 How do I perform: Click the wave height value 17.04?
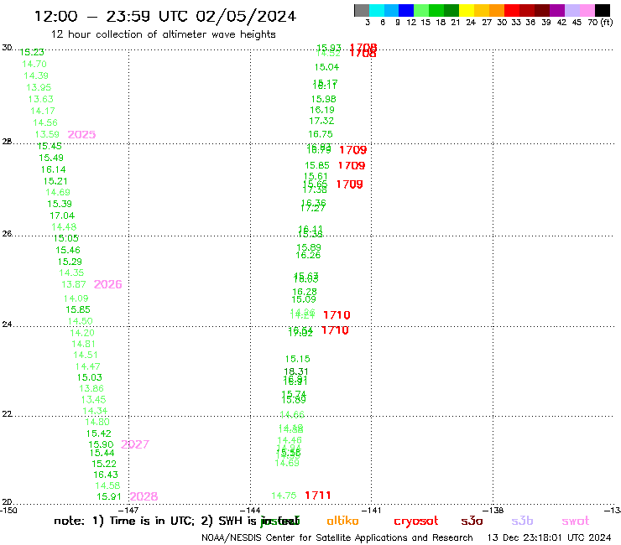pos(62,215)
